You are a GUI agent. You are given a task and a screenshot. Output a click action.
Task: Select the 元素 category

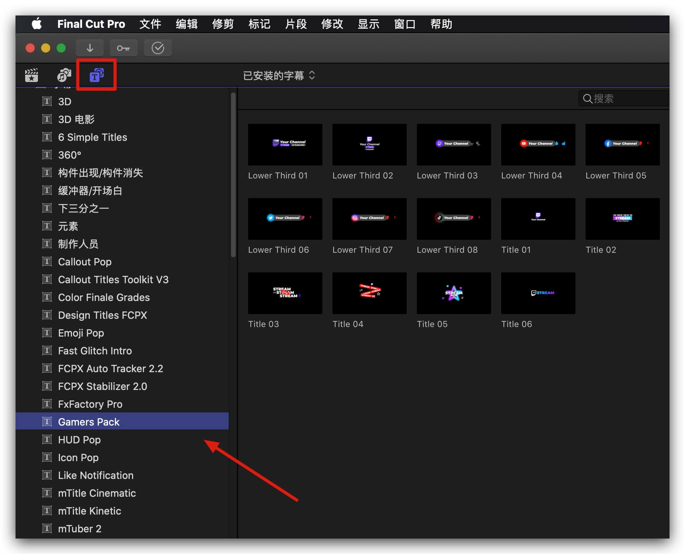pyautogui.click(x=122, y=226)
